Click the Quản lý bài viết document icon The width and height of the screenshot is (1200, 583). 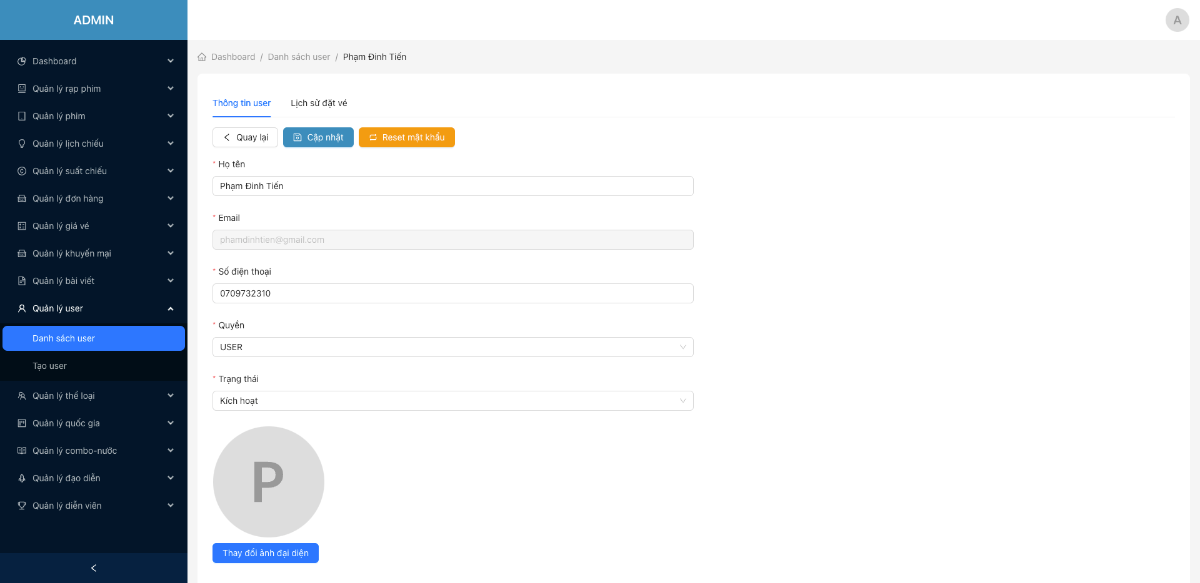[22, 281]
